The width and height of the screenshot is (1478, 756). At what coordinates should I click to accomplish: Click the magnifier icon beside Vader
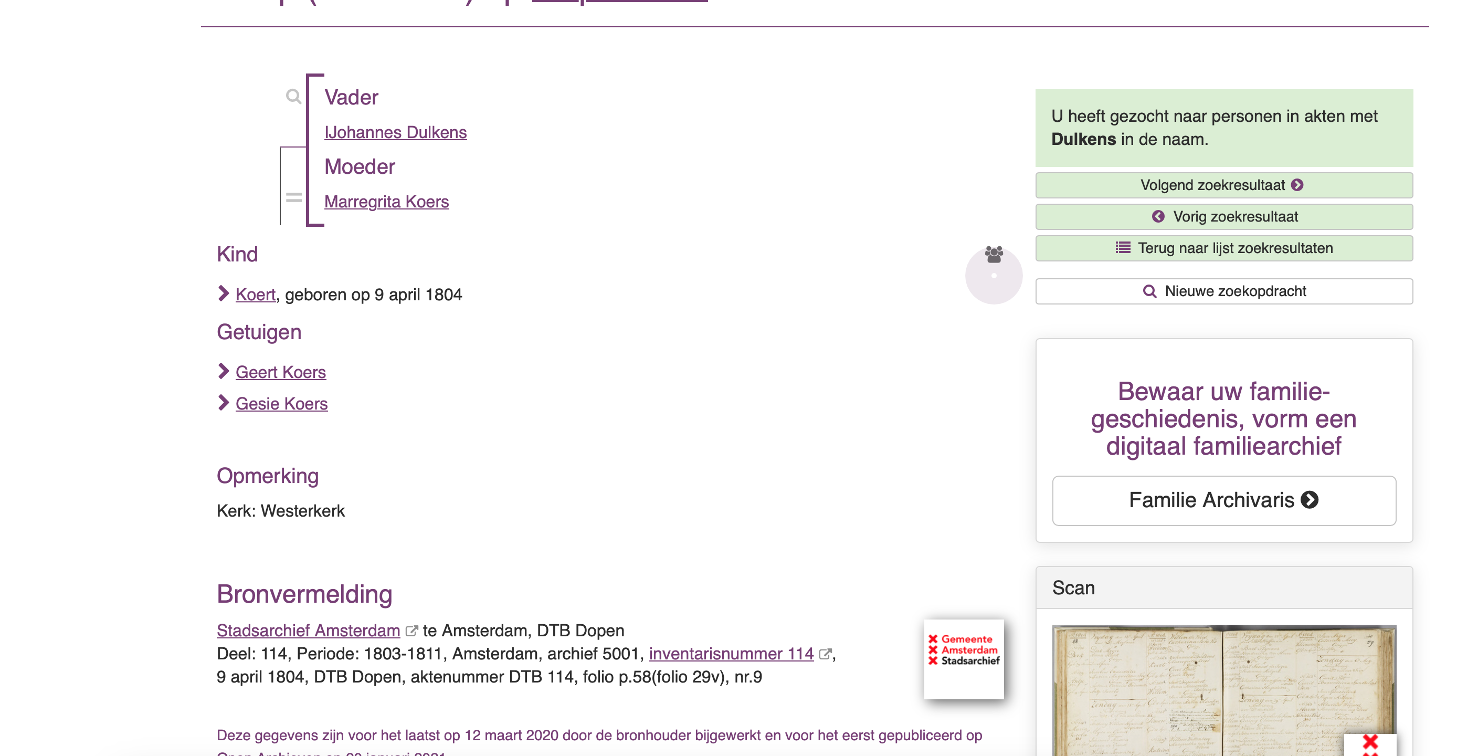[293, 96]
